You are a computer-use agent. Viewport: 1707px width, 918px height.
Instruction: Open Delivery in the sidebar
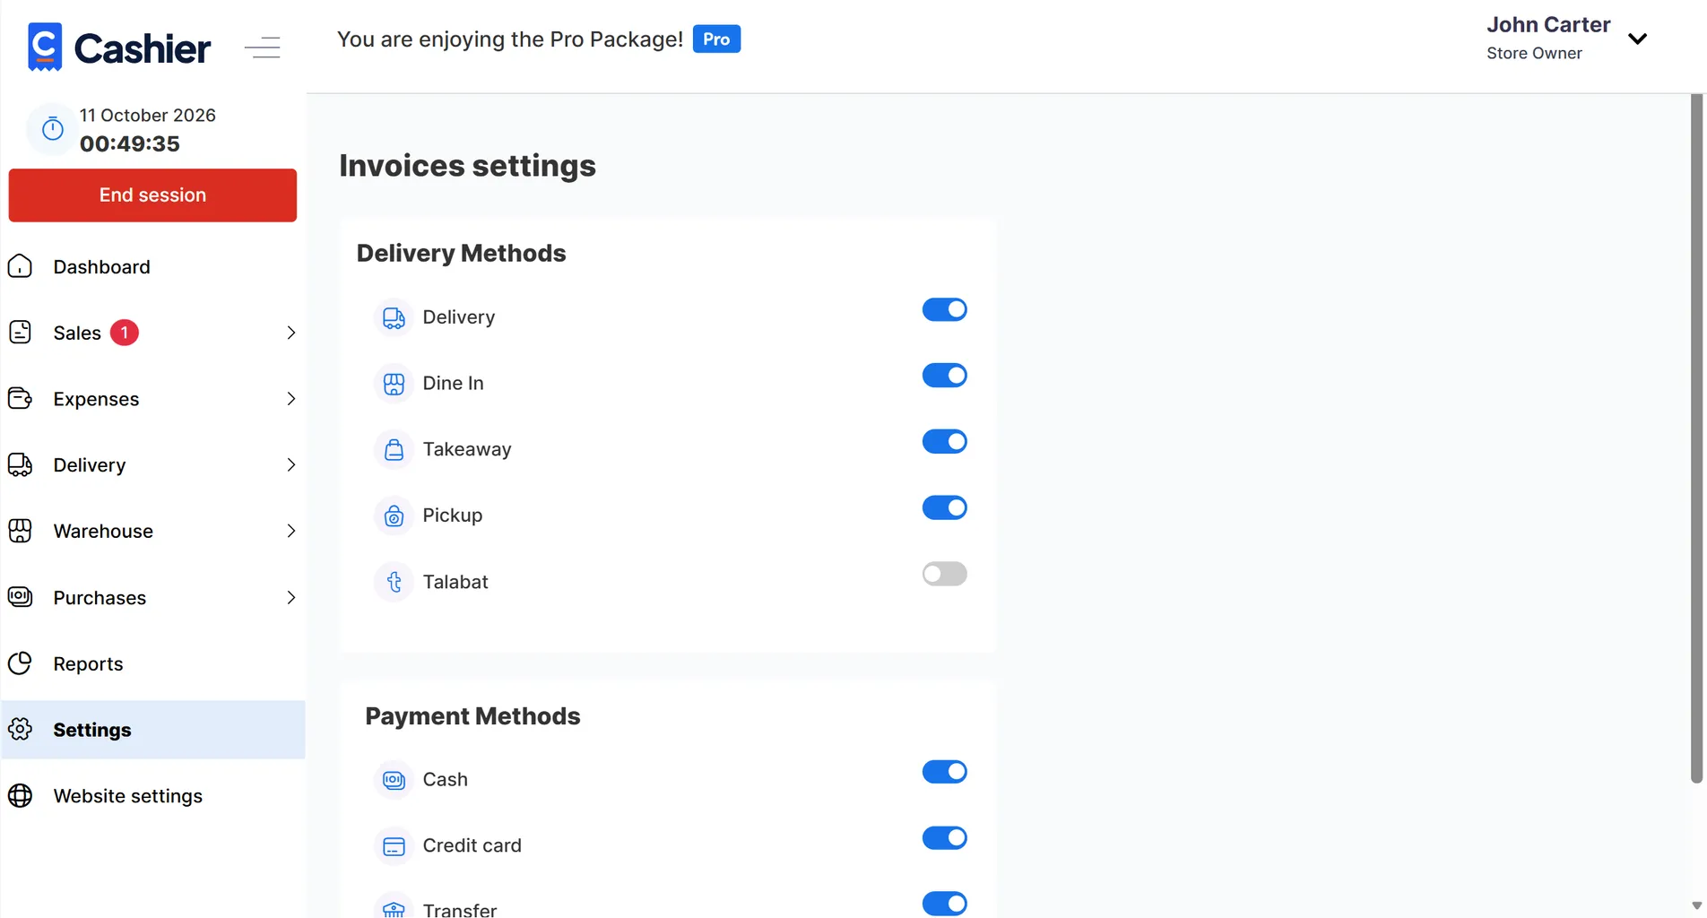tap(152, 464)
